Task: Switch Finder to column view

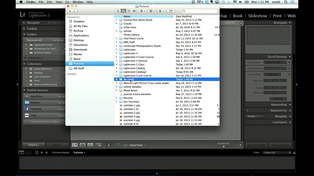Action: tap(129, 11)
